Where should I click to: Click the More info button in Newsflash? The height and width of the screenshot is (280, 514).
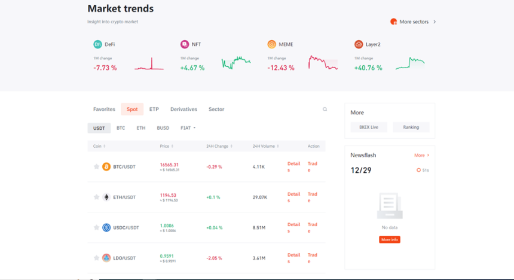[x=389, y=239]
